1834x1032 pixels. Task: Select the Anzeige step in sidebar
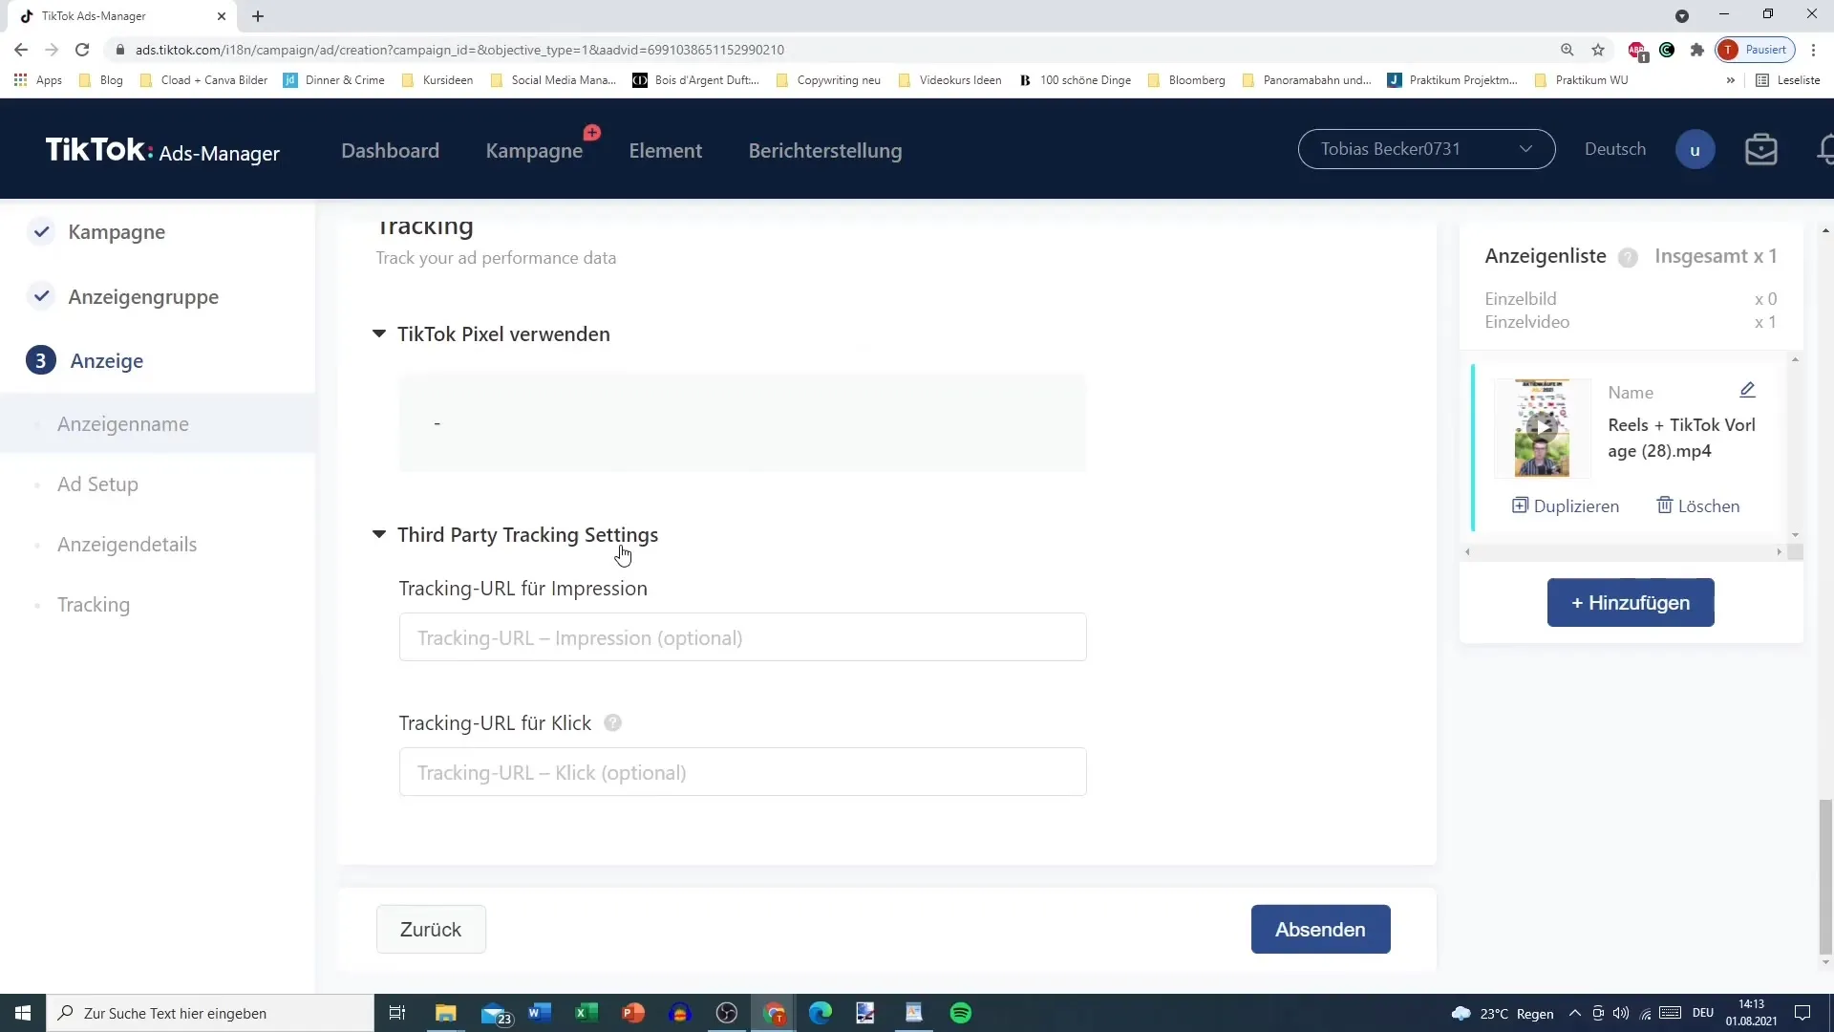click(x=106, y=361)
